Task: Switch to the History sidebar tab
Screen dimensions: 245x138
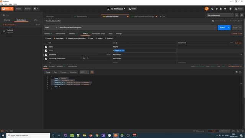Action: pos(7,20)
